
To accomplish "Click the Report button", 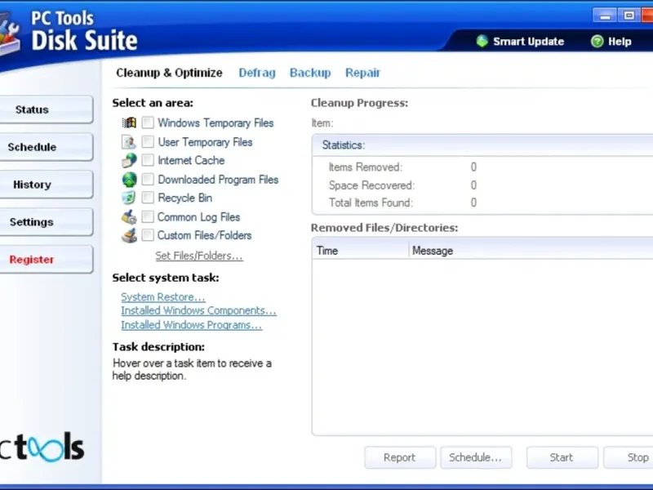I will pos(400,457).
